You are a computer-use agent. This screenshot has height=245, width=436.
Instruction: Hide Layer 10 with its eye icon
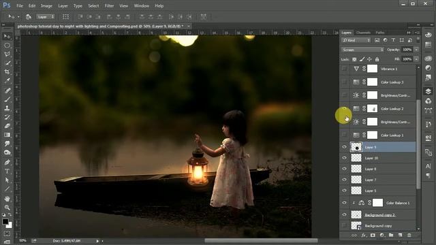[344, 158]
